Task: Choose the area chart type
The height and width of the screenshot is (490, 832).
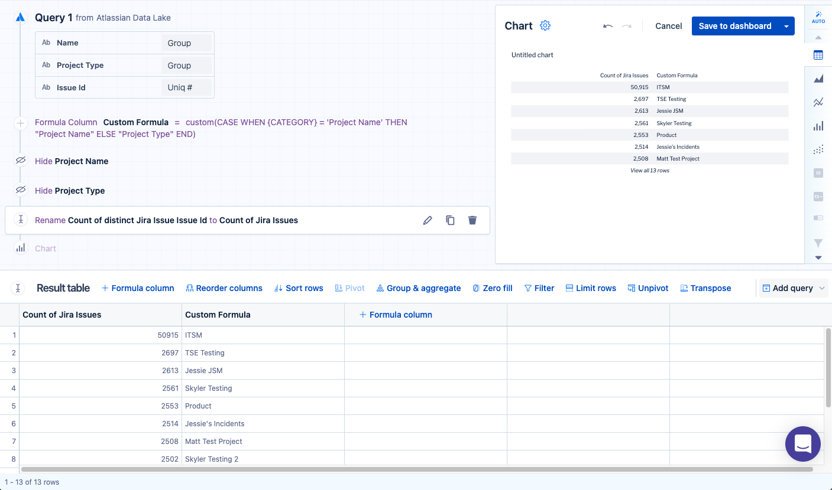Action: click(x=818, y=79)
